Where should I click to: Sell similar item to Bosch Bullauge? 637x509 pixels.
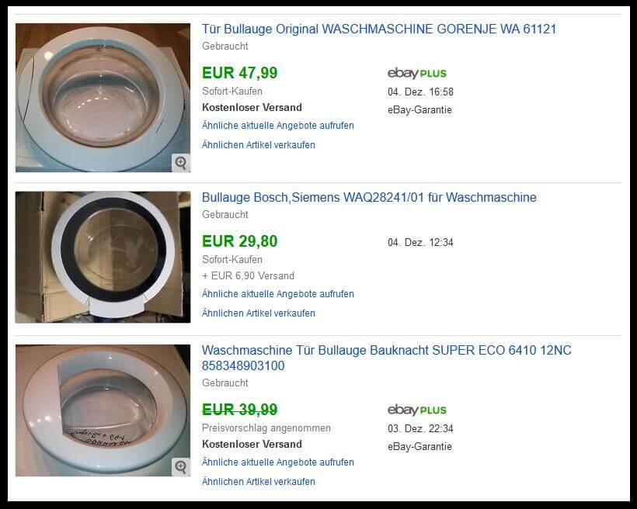click(x=259, y=313)
